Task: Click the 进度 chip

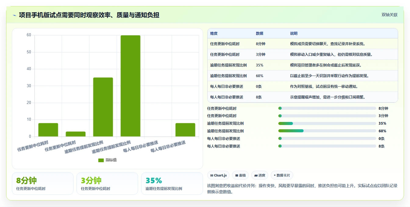Action: 260,175
